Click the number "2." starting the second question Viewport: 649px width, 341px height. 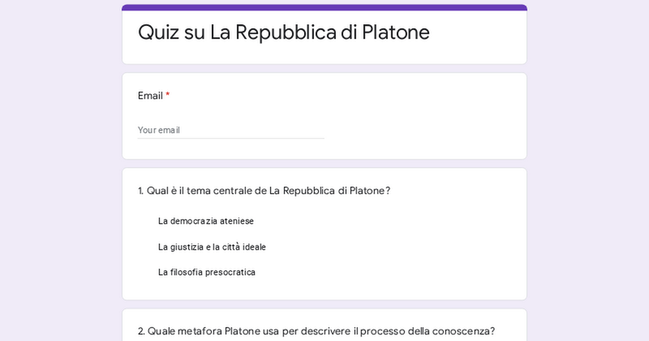[x=141, y=331]
